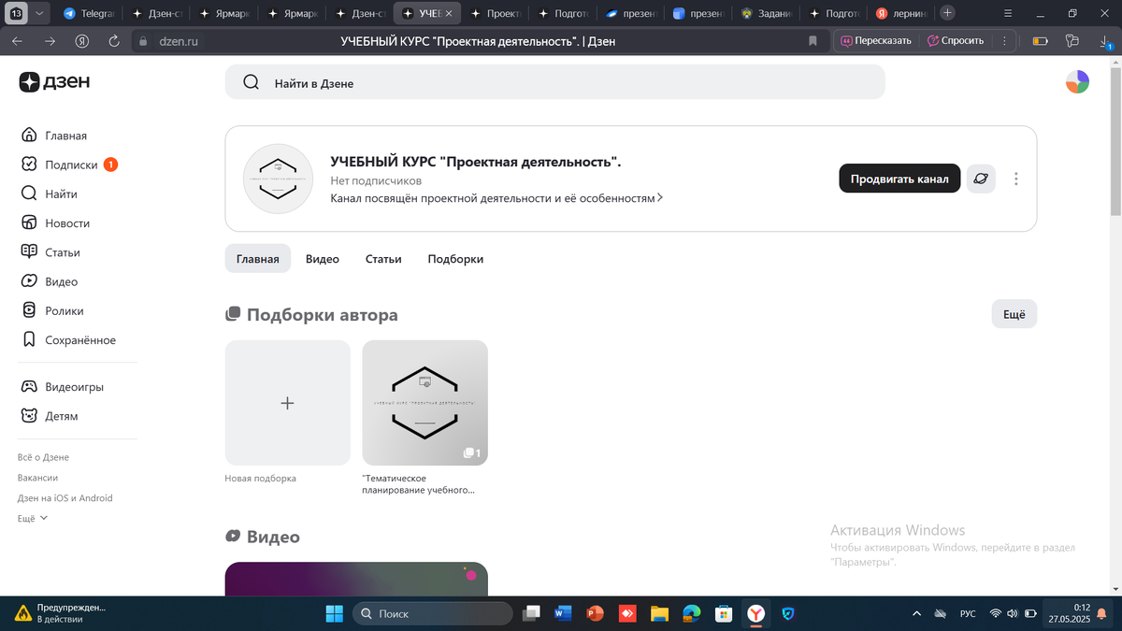
Task: Open Найти in the left sidebar
Action: pos(50,194)
